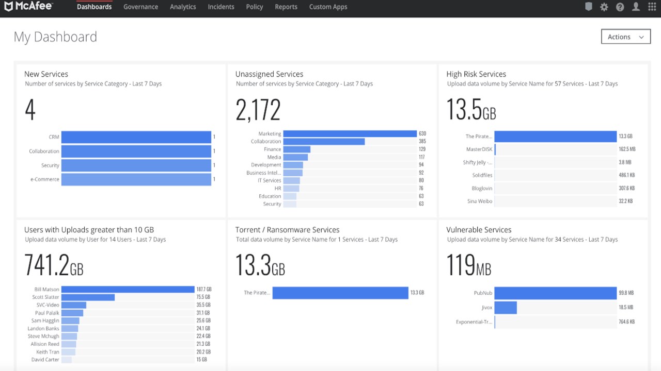Open the Reports menu
Image resolution: width=661 pixels, height=371 pixels.
point(286,7)
